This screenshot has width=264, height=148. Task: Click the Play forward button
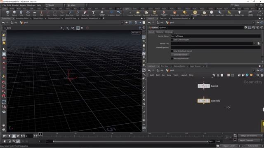pyautogui.click(x=18, y=136)
